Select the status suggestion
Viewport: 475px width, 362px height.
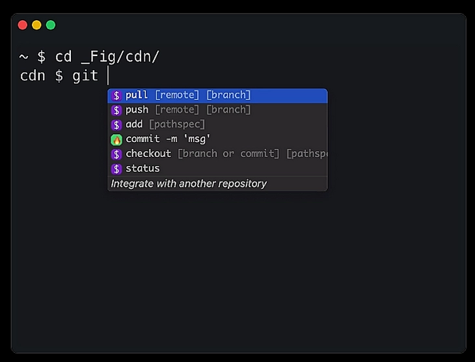[217, 168]
